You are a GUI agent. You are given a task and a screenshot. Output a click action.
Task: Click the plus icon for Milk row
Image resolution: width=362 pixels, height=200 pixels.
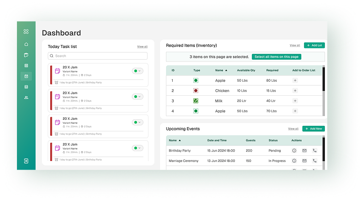tap(295, 101)
